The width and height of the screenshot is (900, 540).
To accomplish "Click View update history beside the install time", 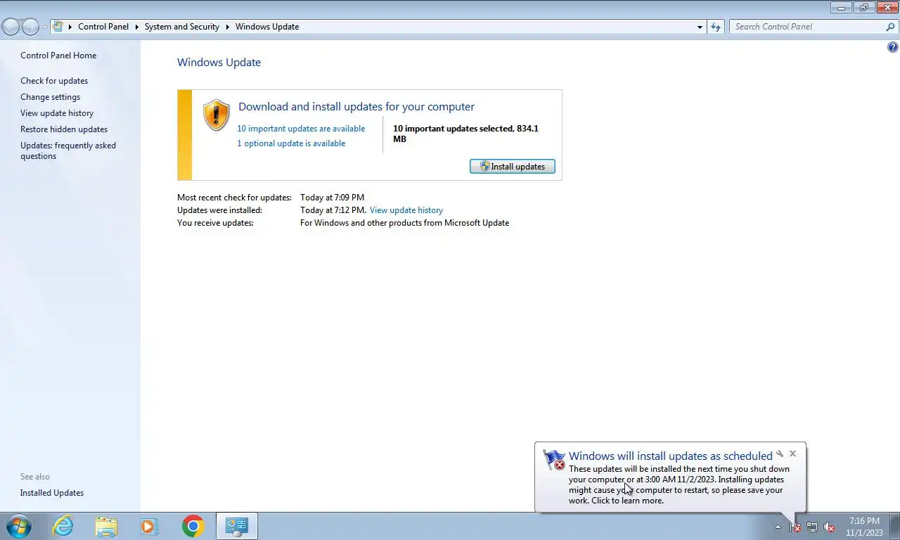I will [x=406, y=210].
